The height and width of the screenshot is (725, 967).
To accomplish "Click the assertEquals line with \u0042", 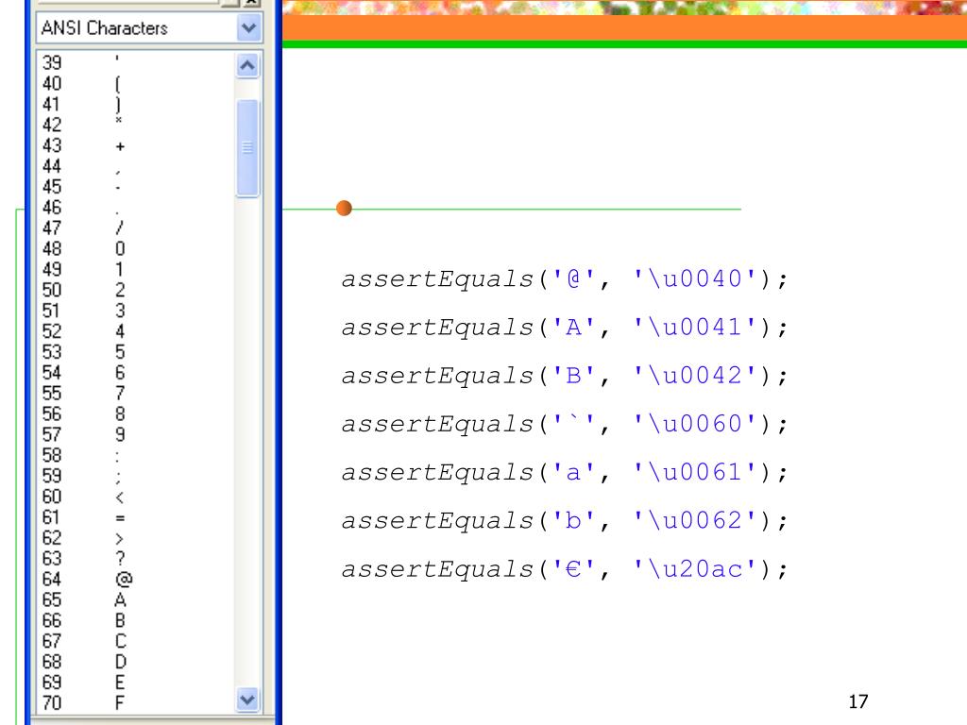I will (565, 376).
